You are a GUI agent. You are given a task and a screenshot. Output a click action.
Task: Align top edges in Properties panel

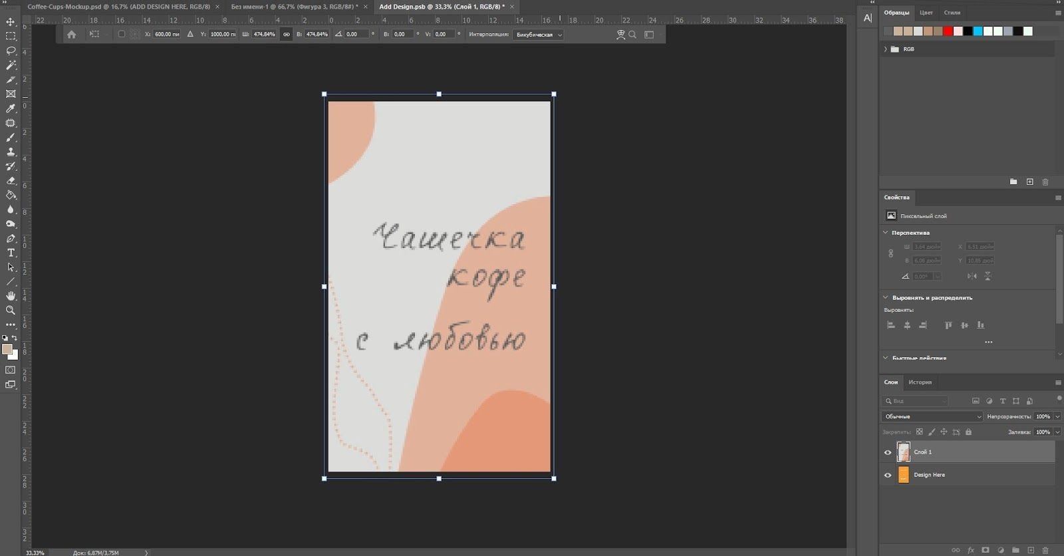(948, 325)
